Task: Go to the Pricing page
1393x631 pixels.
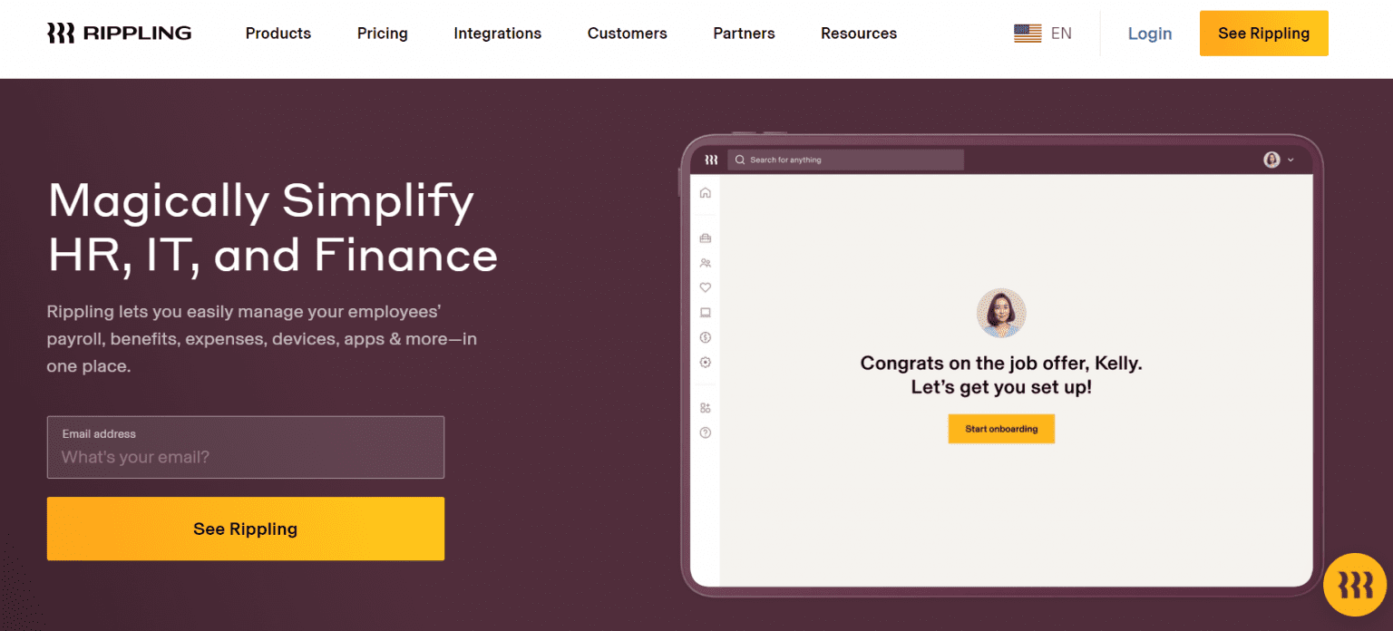Action: [383, 34]
